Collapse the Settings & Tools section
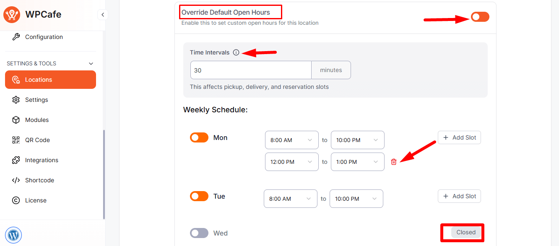 pos(91,64)
